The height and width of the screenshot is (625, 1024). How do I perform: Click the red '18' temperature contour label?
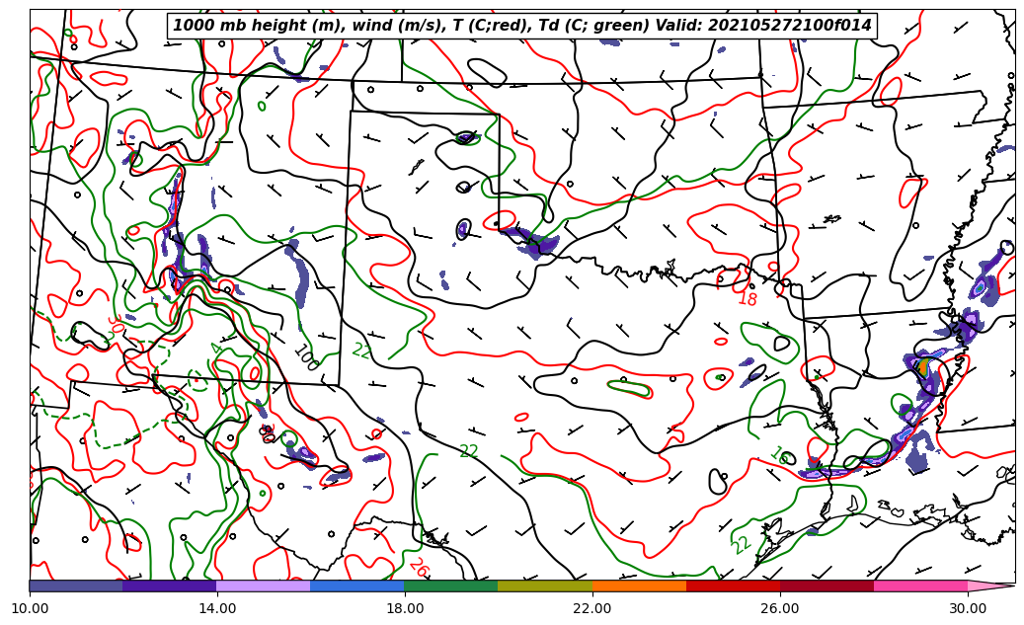click(x=748, y=298)
